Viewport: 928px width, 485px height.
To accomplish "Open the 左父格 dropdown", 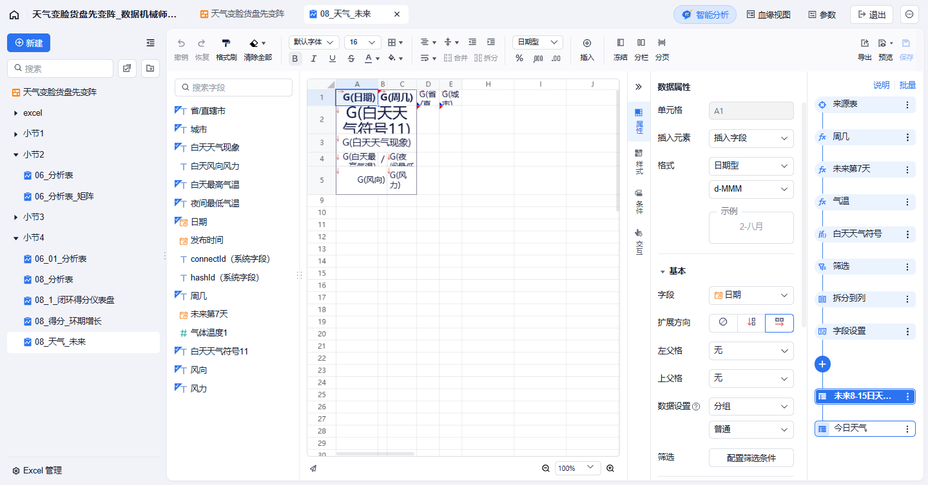I will (x=751, y=351).
